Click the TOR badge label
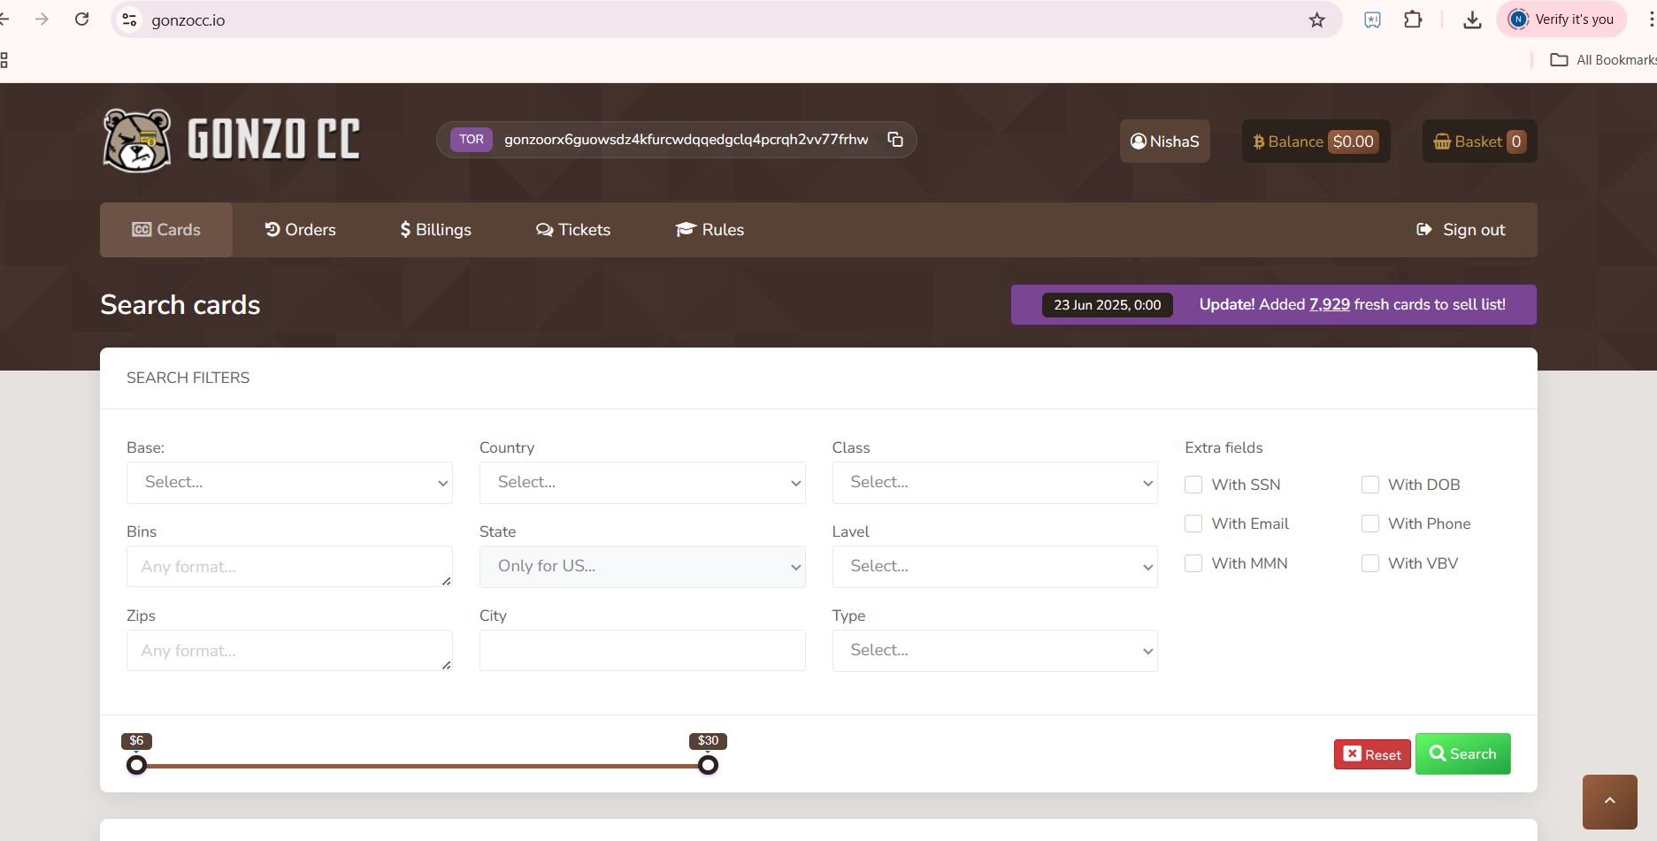1657x841 pixels. click(x=472, y=140)
